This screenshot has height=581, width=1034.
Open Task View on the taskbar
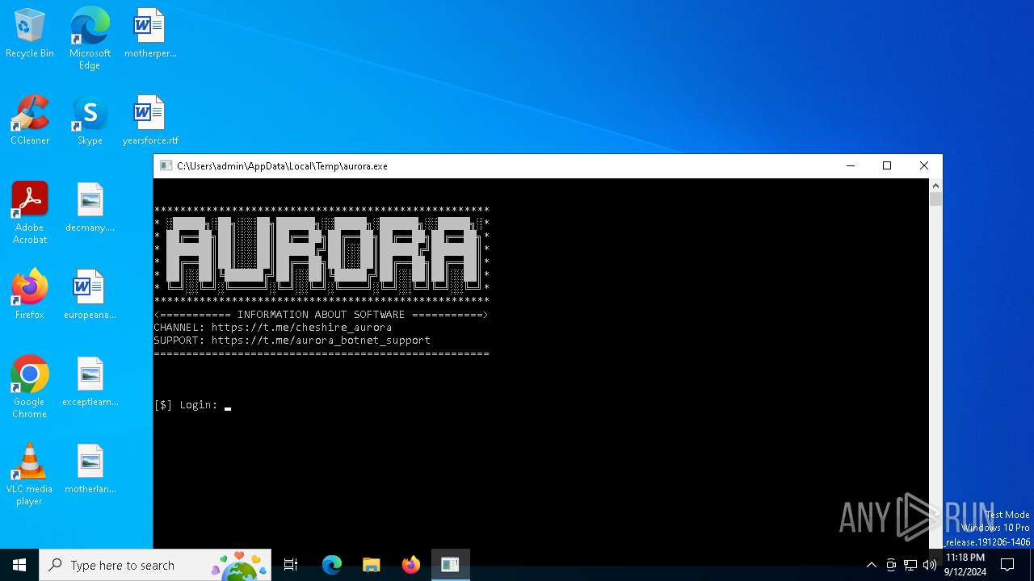(291, 565)
